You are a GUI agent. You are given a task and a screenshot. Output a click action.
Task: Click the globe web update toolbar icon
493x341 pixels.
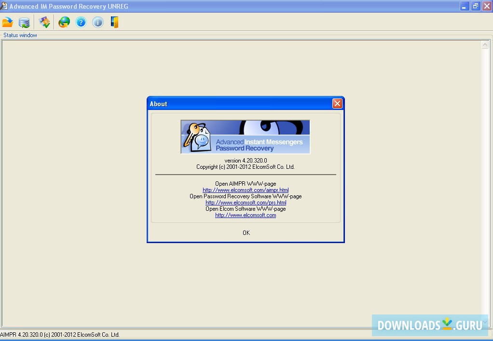pyautogui.click(x=64, y=22)
